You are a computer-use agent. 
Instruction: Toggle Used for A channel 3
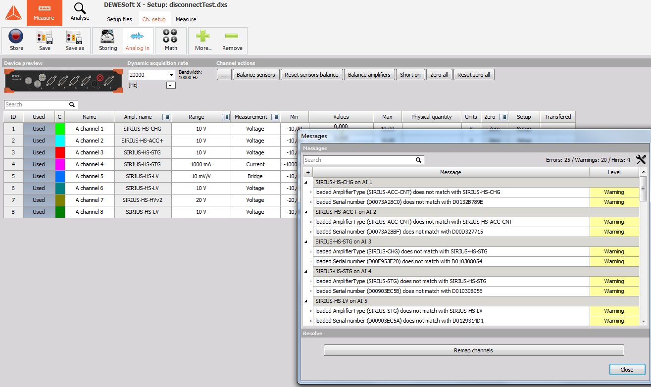click(x=39, y=152)
